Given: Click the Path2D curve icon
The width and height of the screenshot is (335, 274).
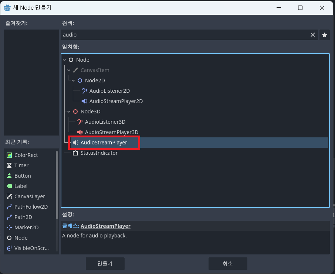Looking at the screenshot, I should [9, 217].
